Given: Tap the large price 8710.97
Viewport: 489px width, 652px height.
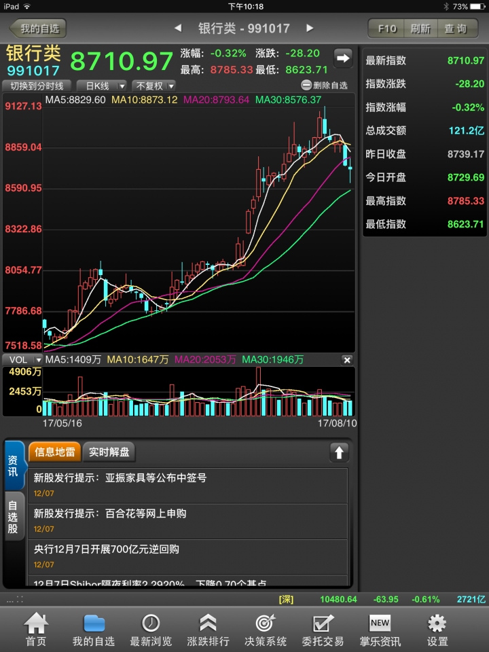Looking at the screenshot, I should pos(122,61).
